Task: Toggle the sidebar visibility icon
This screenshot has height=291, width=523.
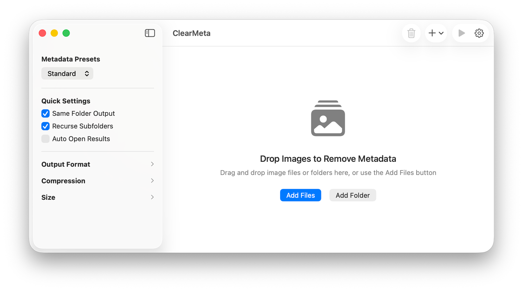Action: (x=150, y=33)
